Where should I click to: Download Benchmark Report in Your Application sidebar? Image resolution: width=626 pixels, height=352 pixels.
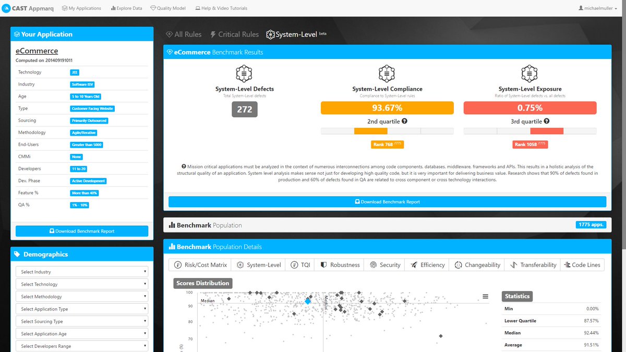[x=82, y=231]
